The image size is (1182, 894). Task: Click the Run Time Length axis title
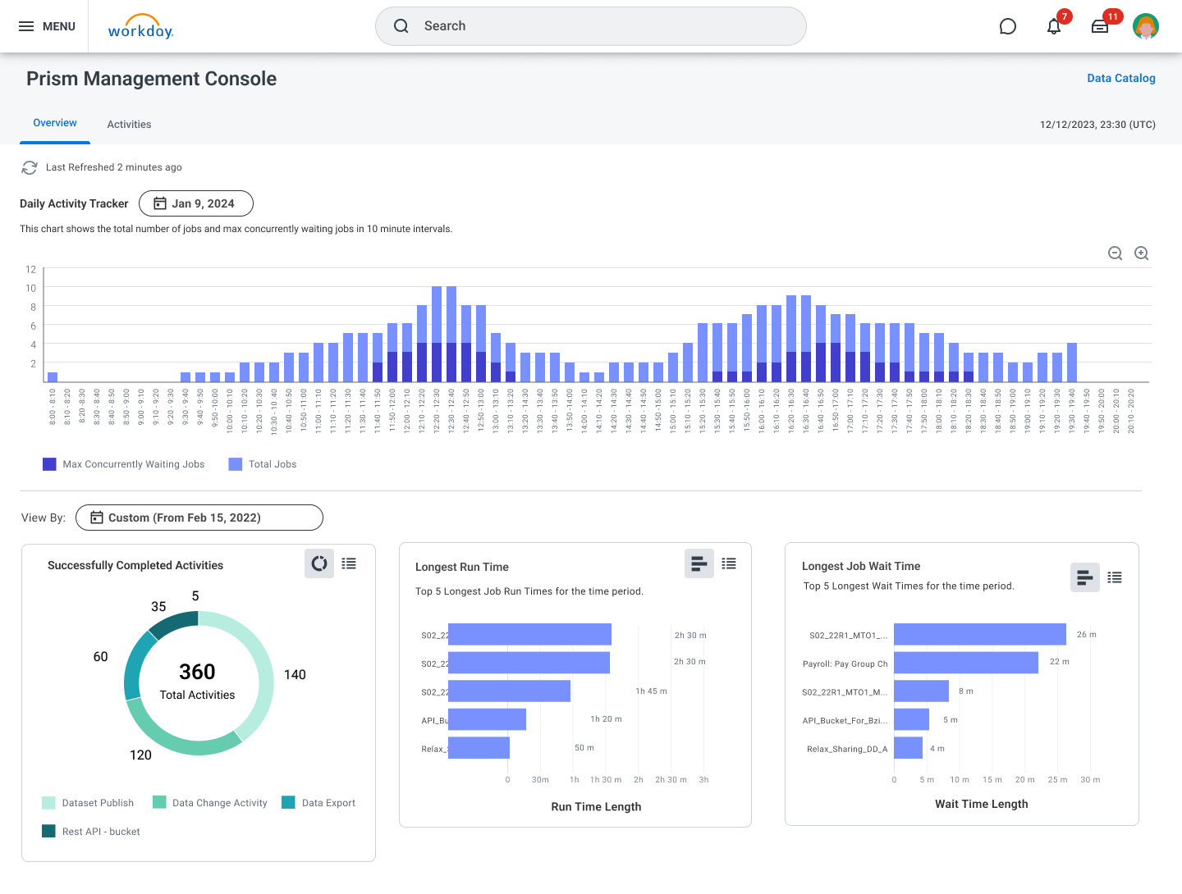pyautogui.click(x=596, y=807)
